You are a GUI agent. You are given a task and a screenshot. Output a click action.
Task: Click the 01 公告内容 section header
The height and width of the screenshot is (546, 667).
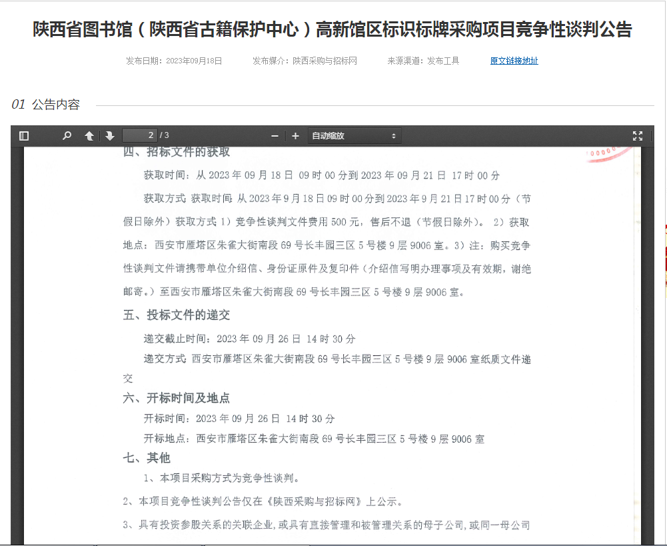(x=46, y=105)
